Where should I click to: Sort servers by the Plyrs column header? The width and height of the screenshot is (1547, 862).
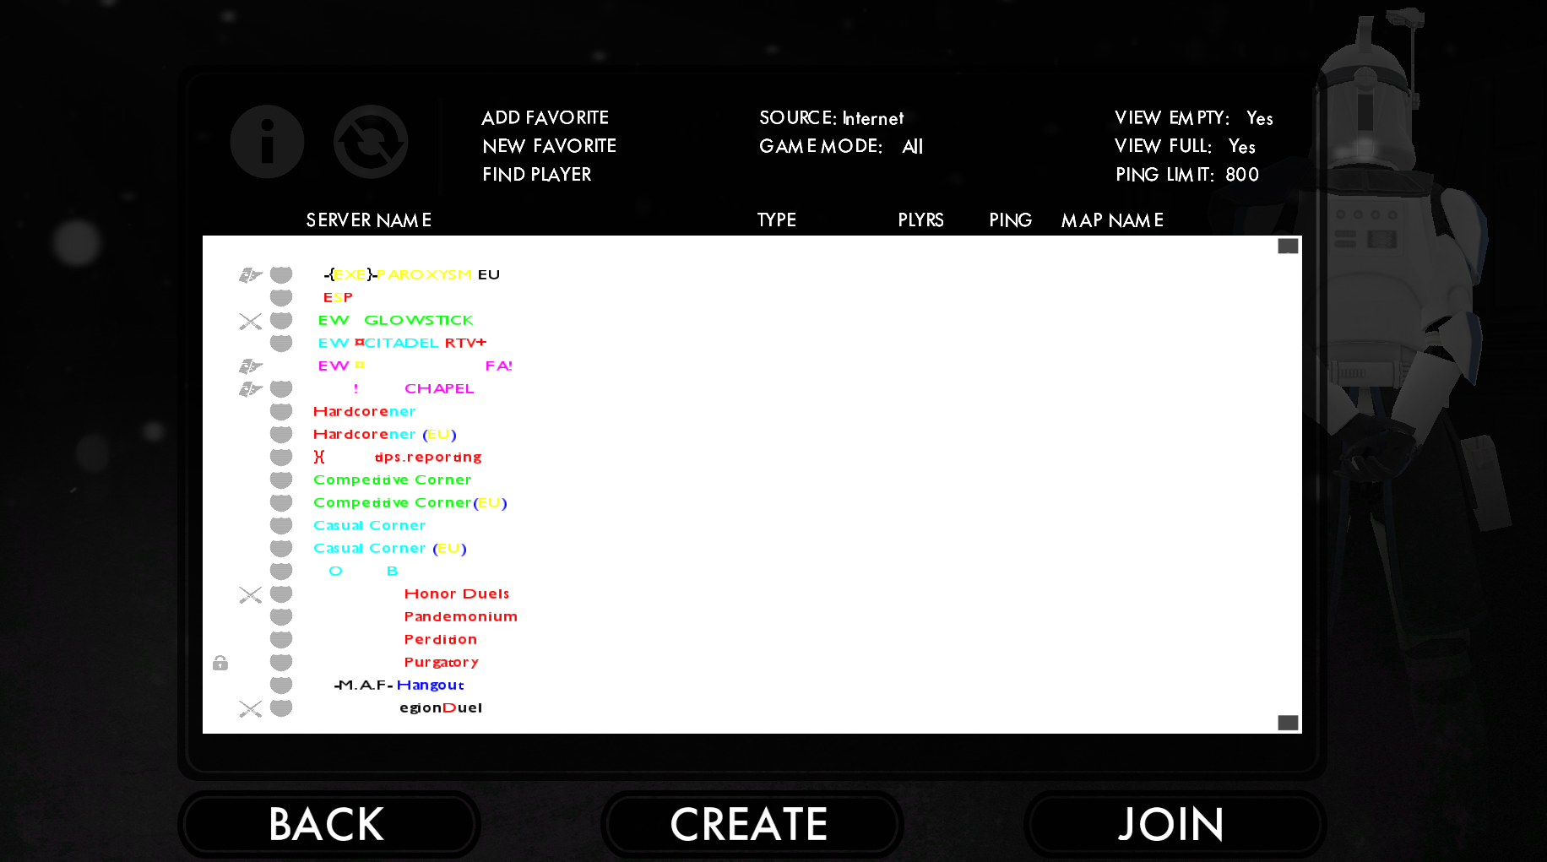point(920,220)
